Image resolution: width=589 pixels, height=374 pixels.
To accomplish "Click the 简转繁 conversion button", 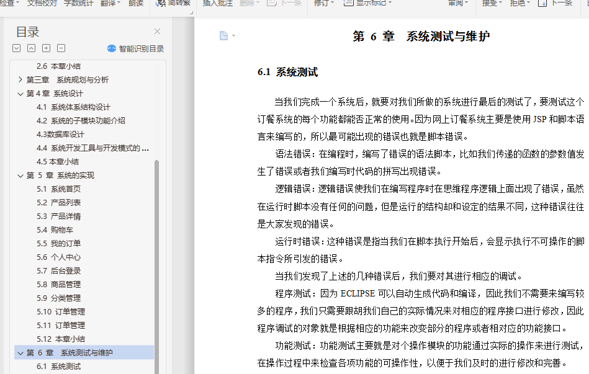I will pos(173,3).
